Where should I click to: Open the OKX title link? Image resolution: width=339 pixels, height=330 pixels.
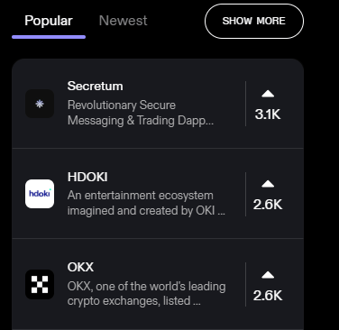(80, 267)
